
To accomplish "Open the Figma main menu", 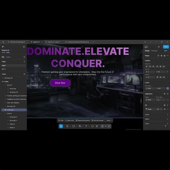I will click(3, 47).
